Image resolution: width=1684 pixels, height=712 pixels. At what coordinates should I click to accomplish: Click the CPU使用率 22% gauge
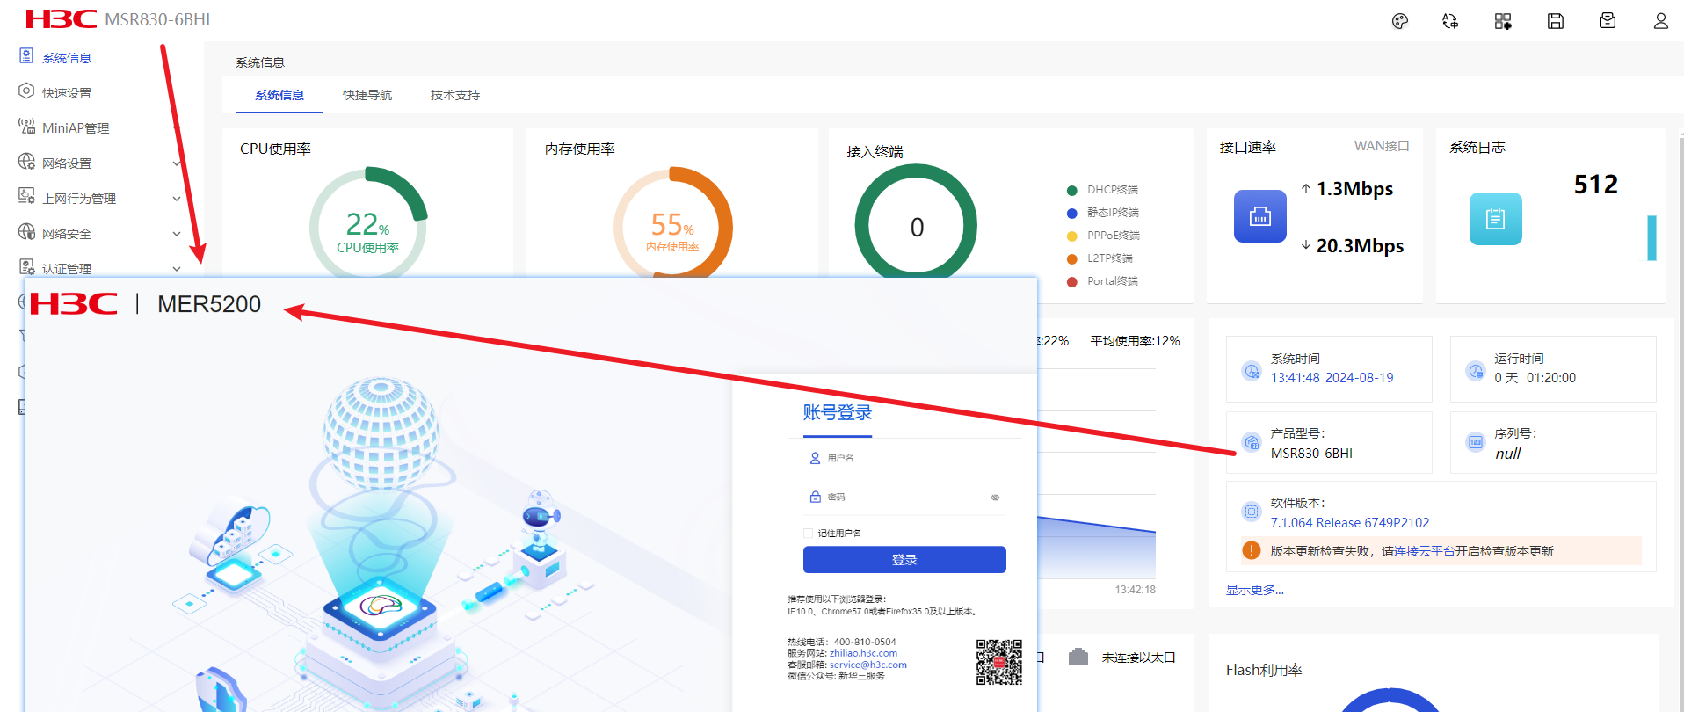368,223
